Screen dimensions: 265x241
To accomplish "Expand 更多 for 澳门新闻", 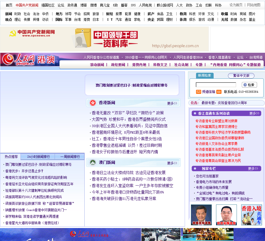I will (172, 163).
